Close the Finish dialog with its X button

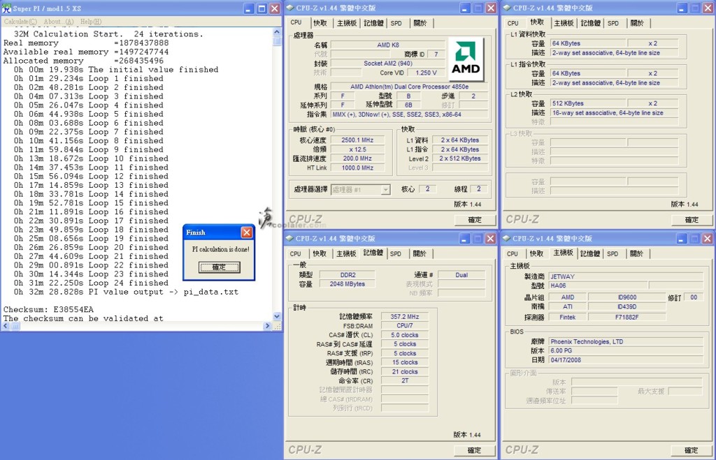(x=247, y=232)
